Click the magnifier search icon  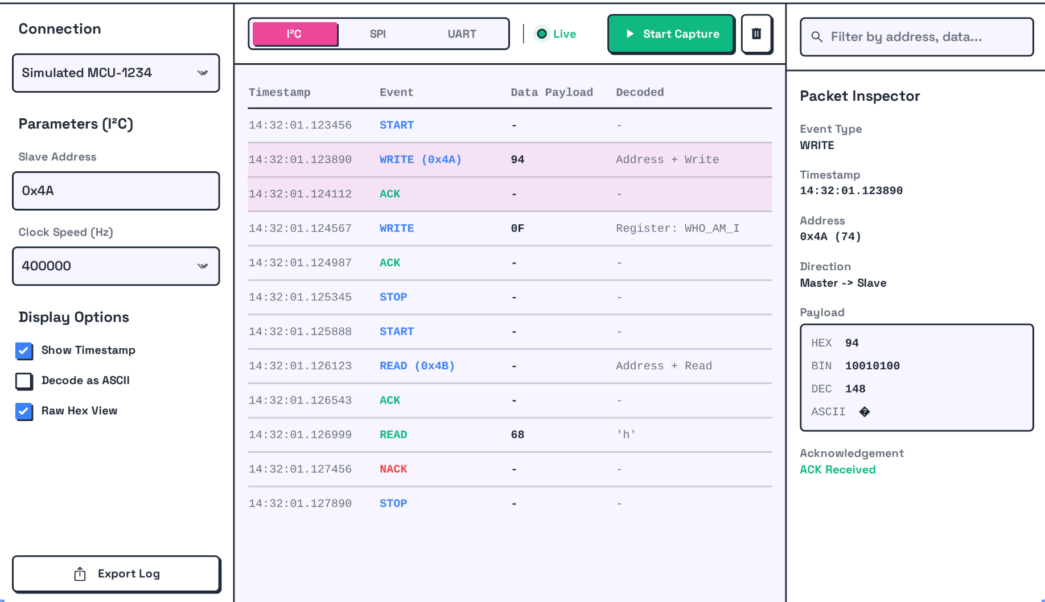click(817, 37)
